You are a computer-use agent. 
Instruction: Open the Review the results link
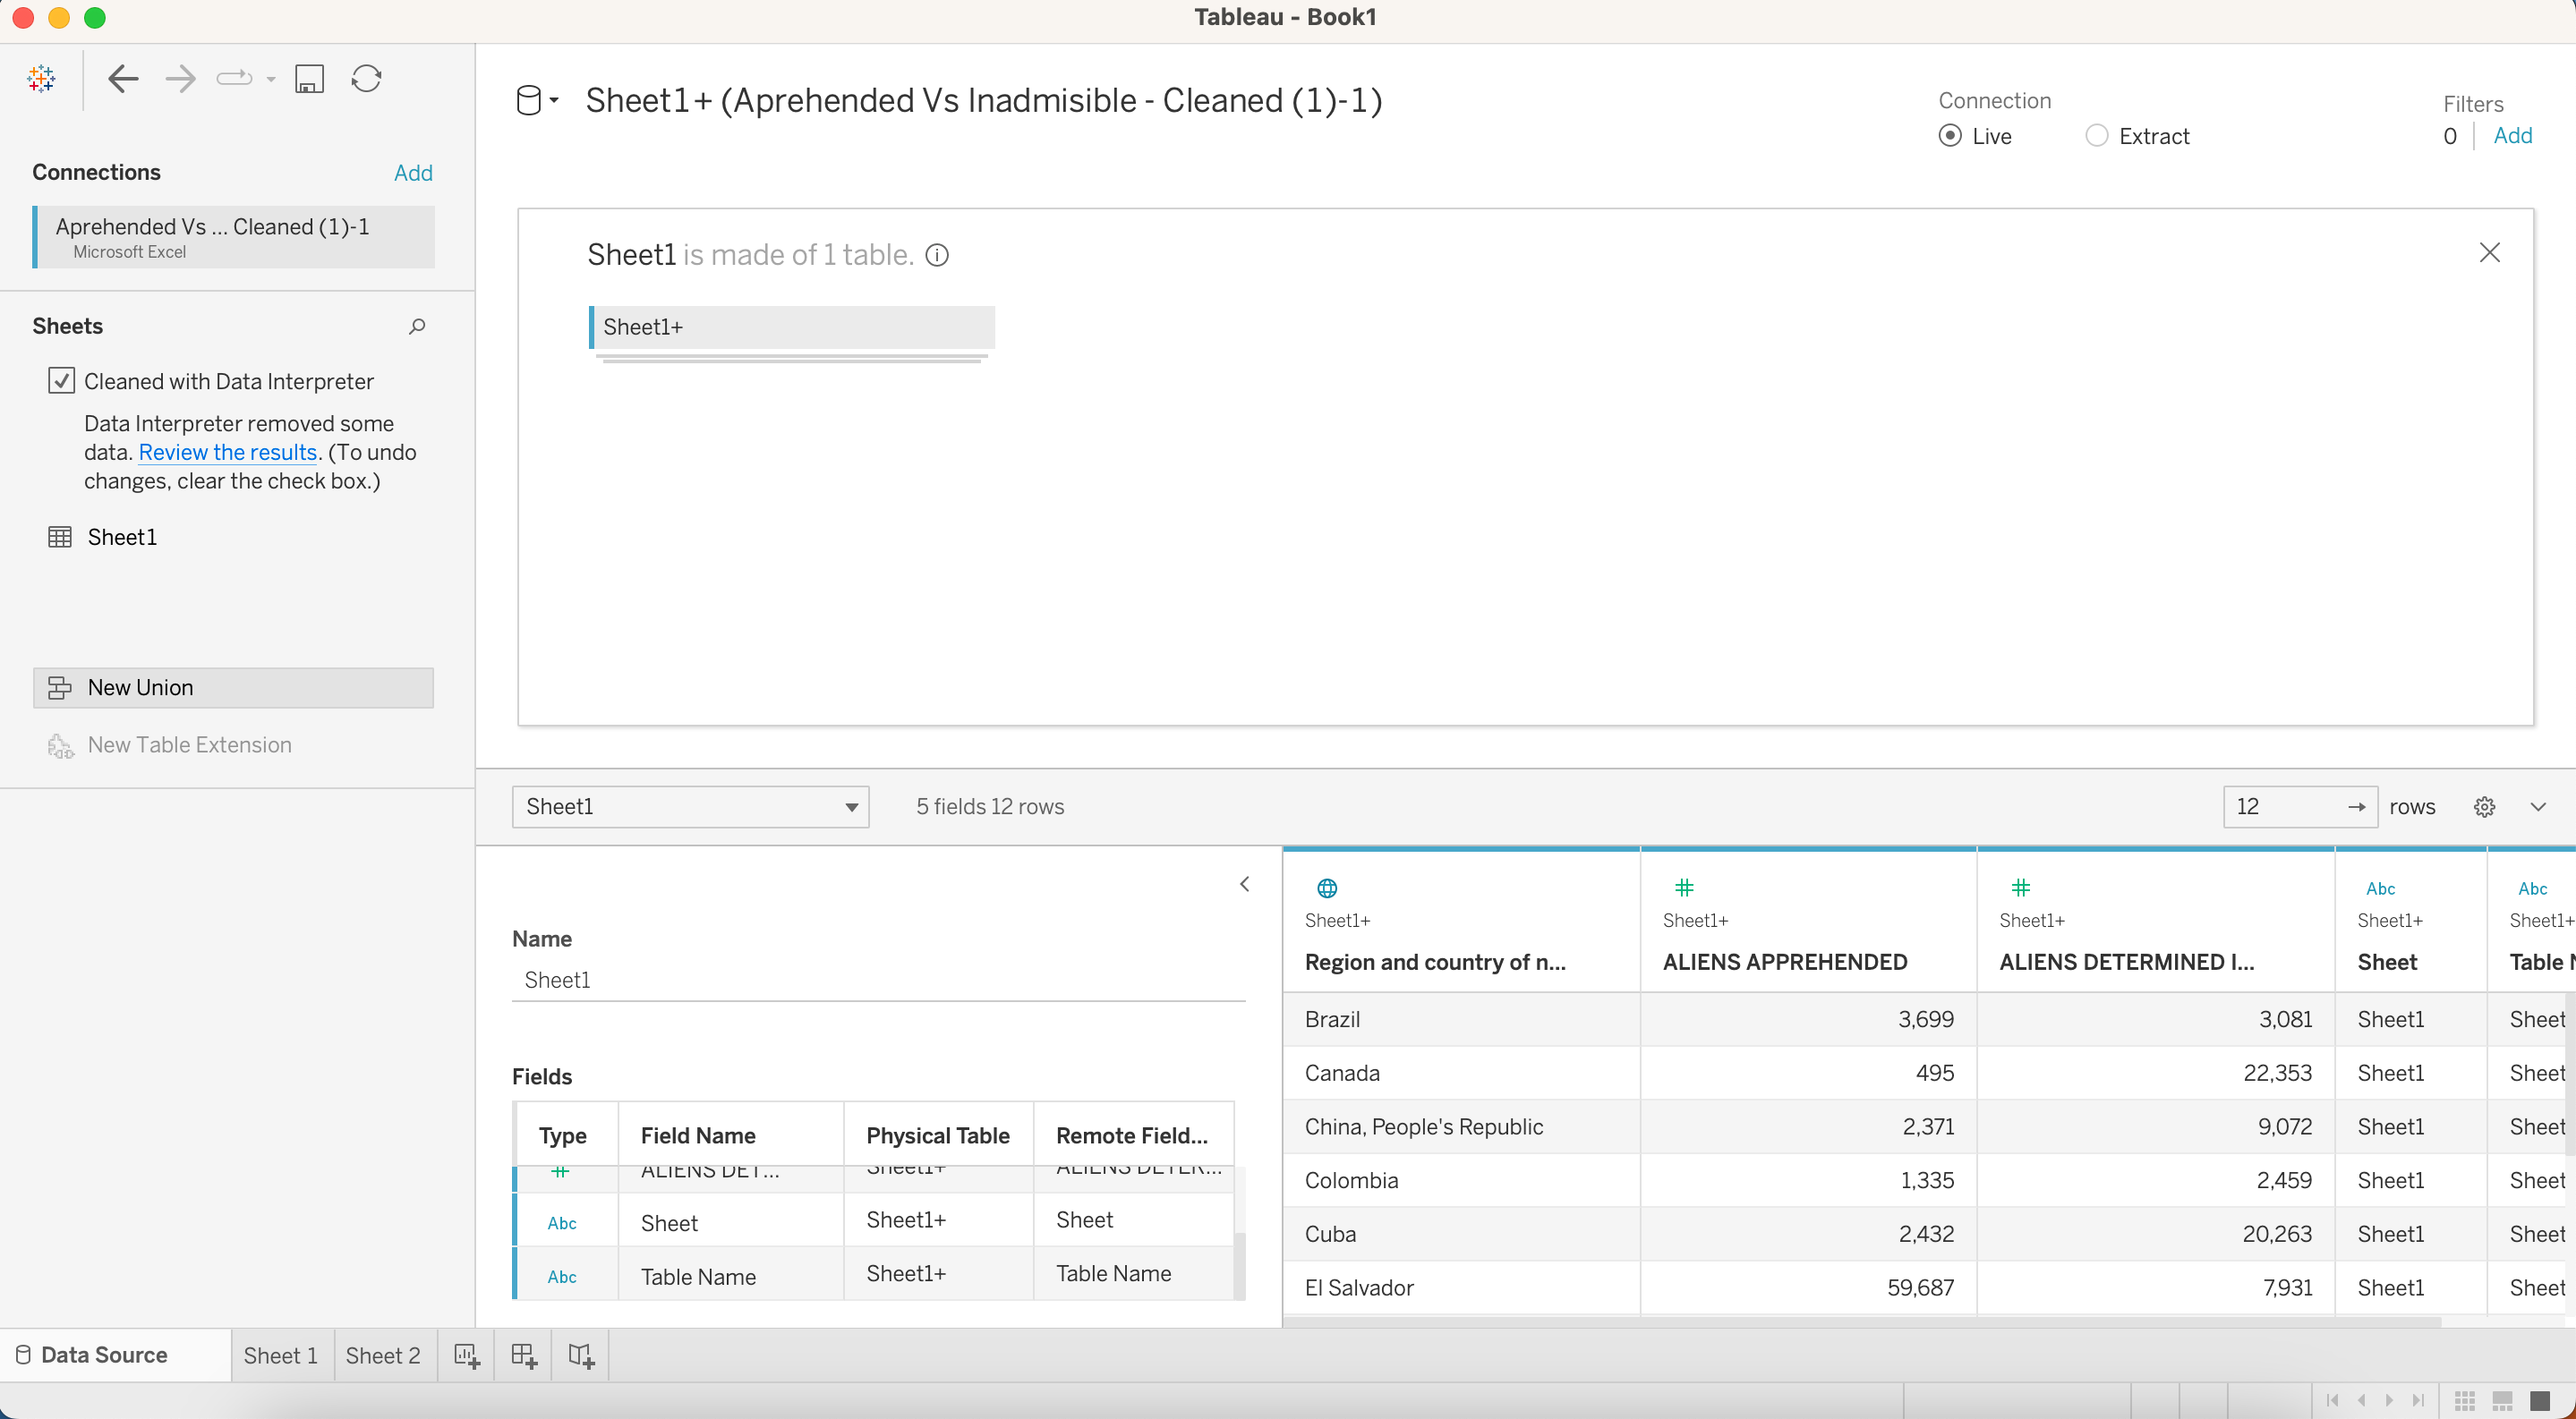(227, 453)
